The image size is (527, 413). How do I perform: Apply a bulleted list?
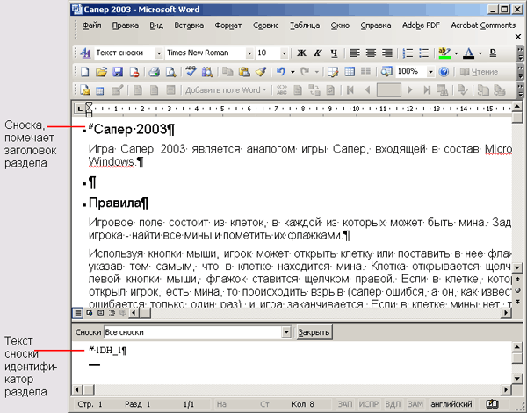[424, 53]
